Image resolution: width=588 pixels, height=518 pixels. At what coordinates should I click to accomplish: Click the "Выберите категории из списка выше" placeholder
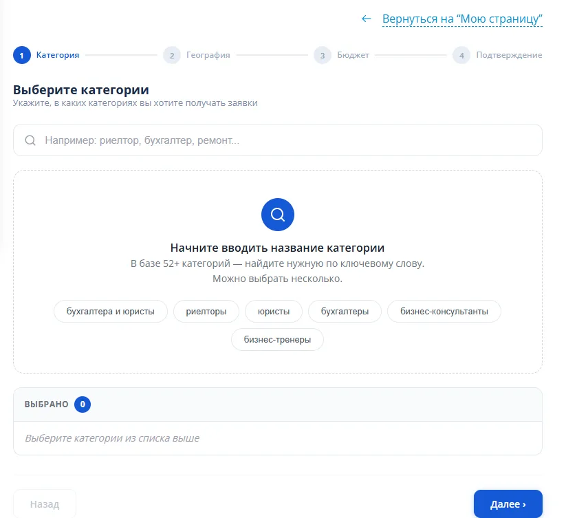point(112,438)
